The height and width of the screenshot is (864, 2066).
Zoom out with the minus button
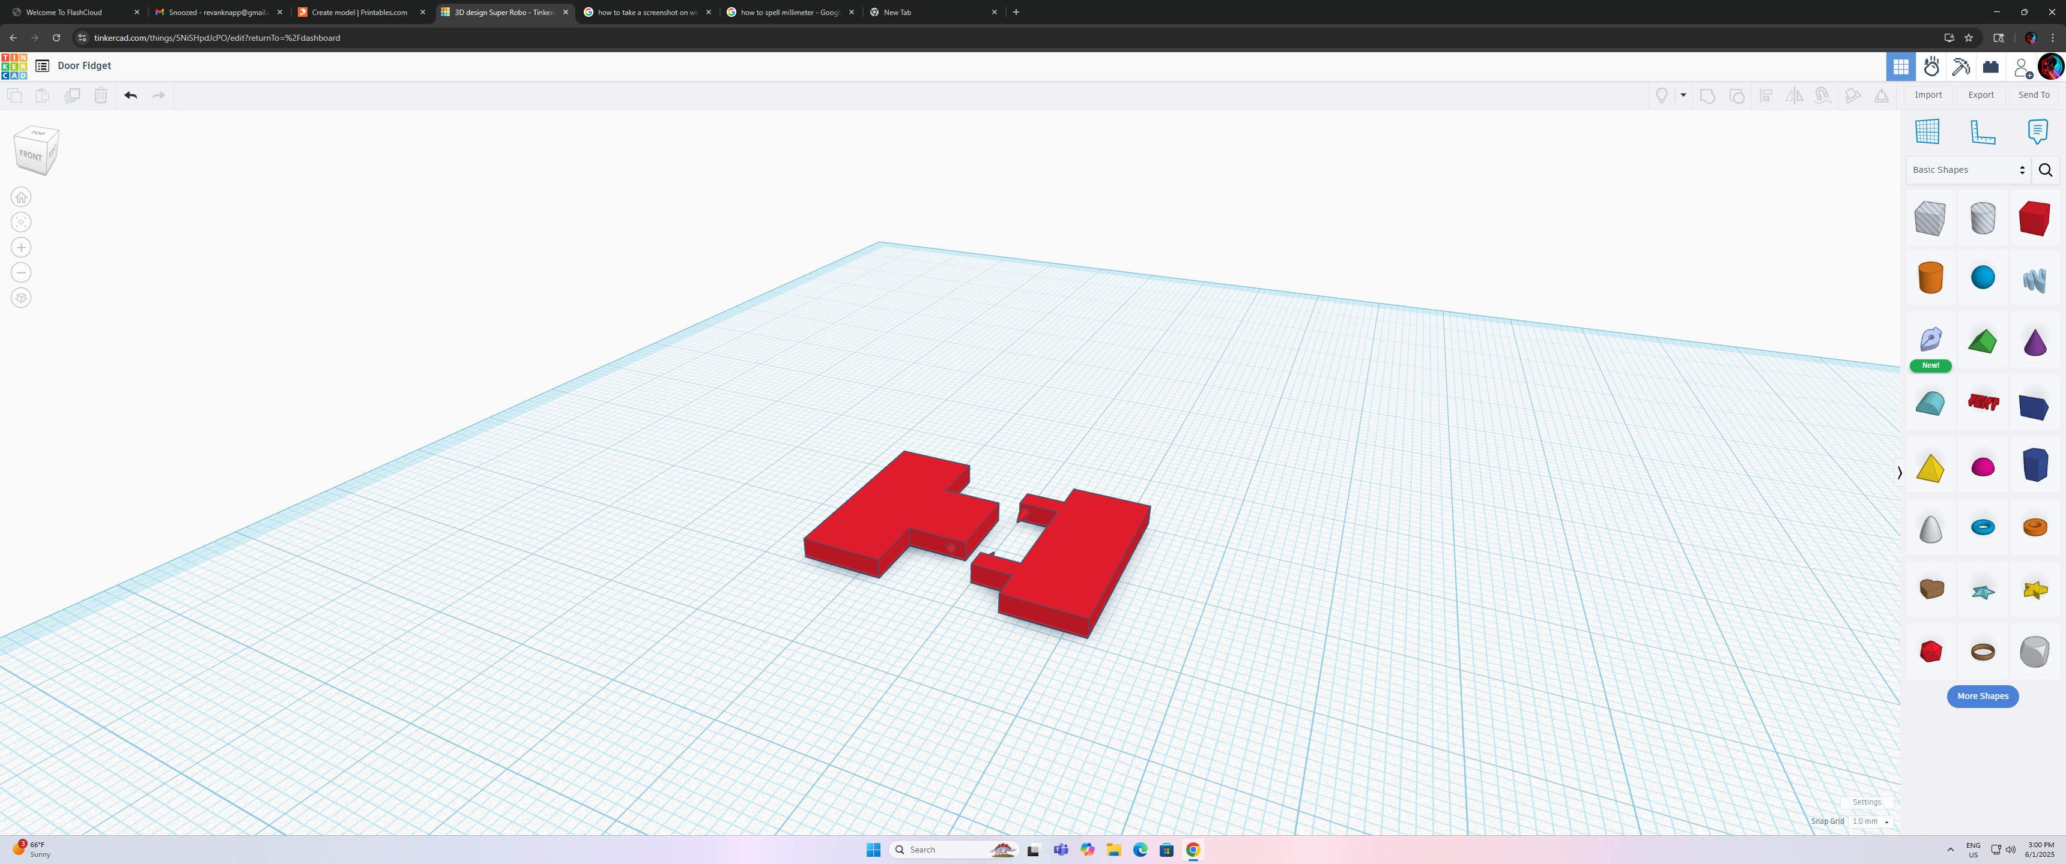point(22,272)
